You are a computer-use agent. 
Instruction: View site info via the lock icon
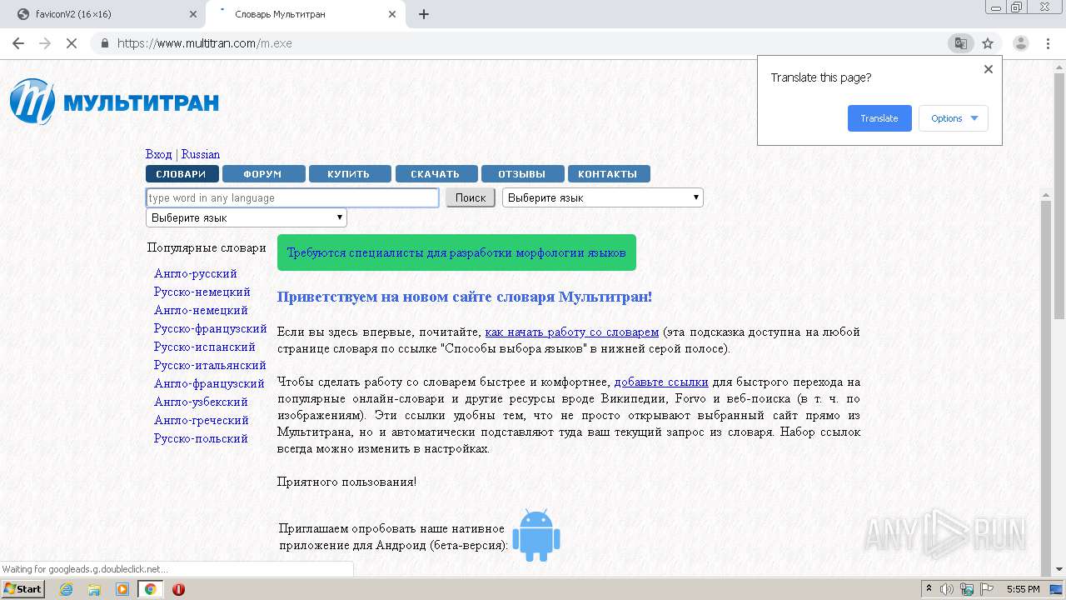[105, 43]
